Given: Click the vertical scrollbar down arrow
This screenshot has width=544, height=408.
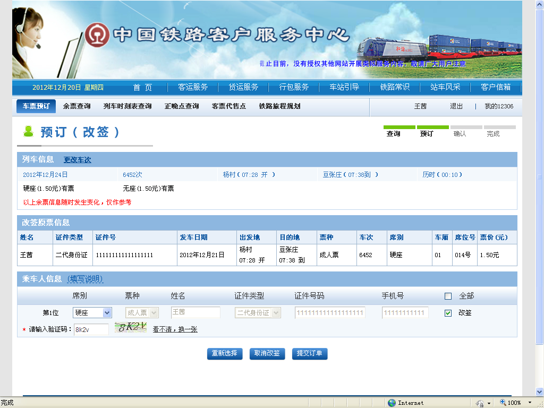Looking at the screenshot, I should 540,392.
